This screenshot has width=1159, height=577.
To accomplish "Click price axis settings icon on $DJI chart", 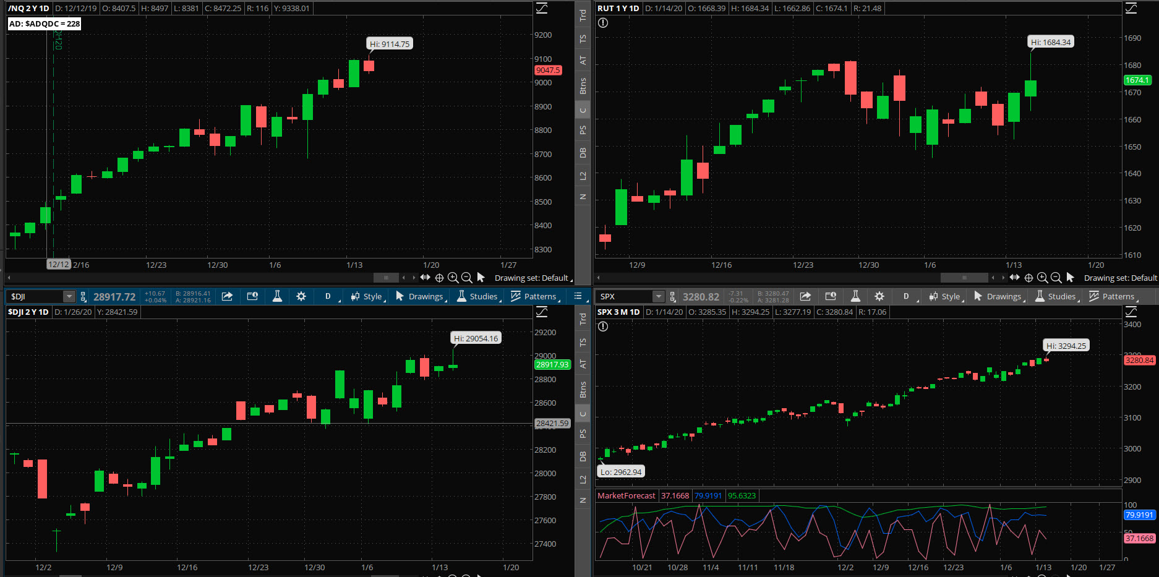I will pyautogui.click(x=542, y=312).
